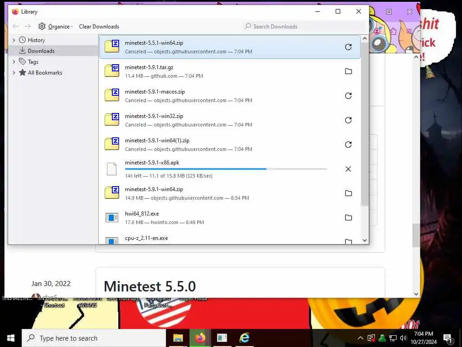Image resolution: width=462 pixels, height=347 pixels.
Task: Click the zip icon of minetest-5.9.1-win32.zip
Action: [112, 120]
